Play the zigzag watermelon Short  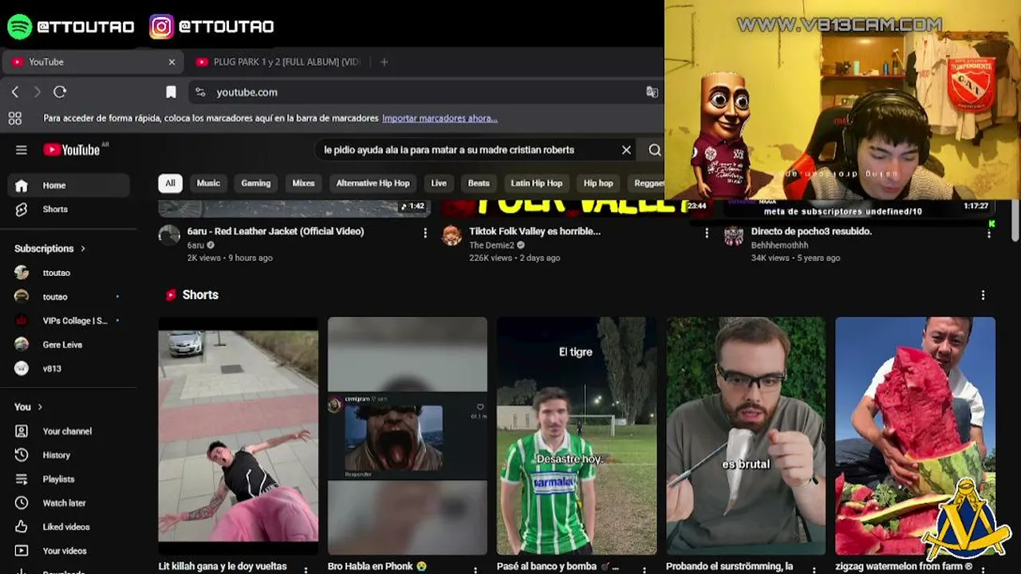[x=915, y=435]
